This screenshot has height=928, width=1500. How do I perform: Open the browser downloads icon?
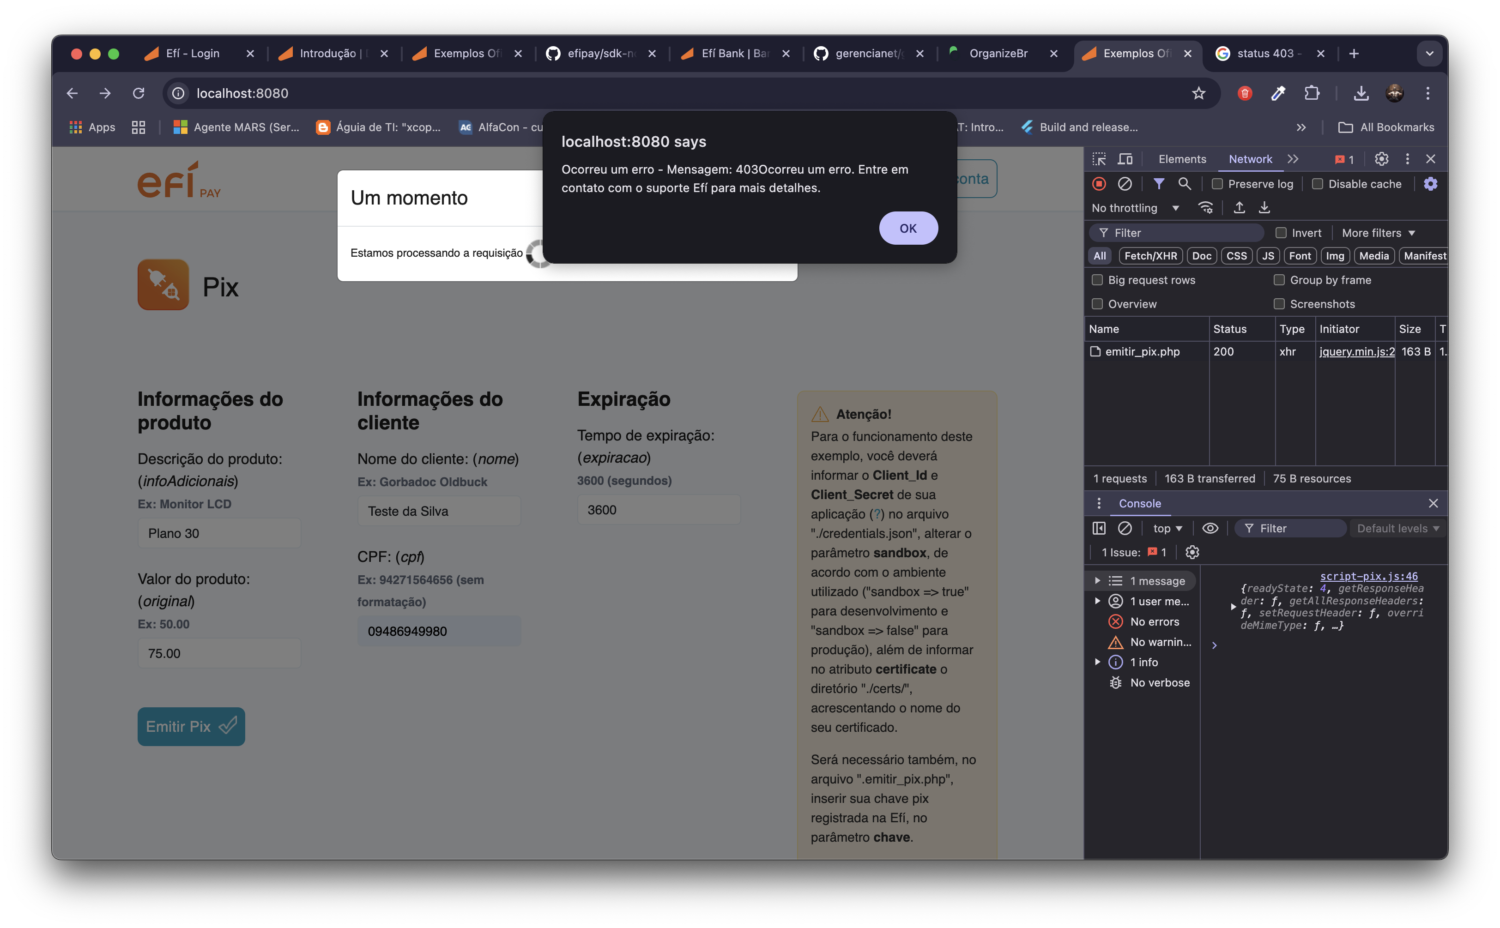(x=1361, y=93)
